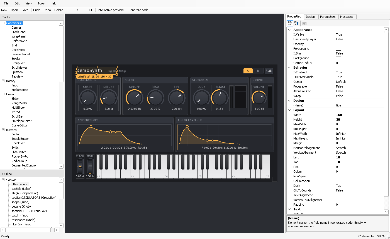
Task: Click the Foreground color swatch
Action: click(x=338, y=49)
